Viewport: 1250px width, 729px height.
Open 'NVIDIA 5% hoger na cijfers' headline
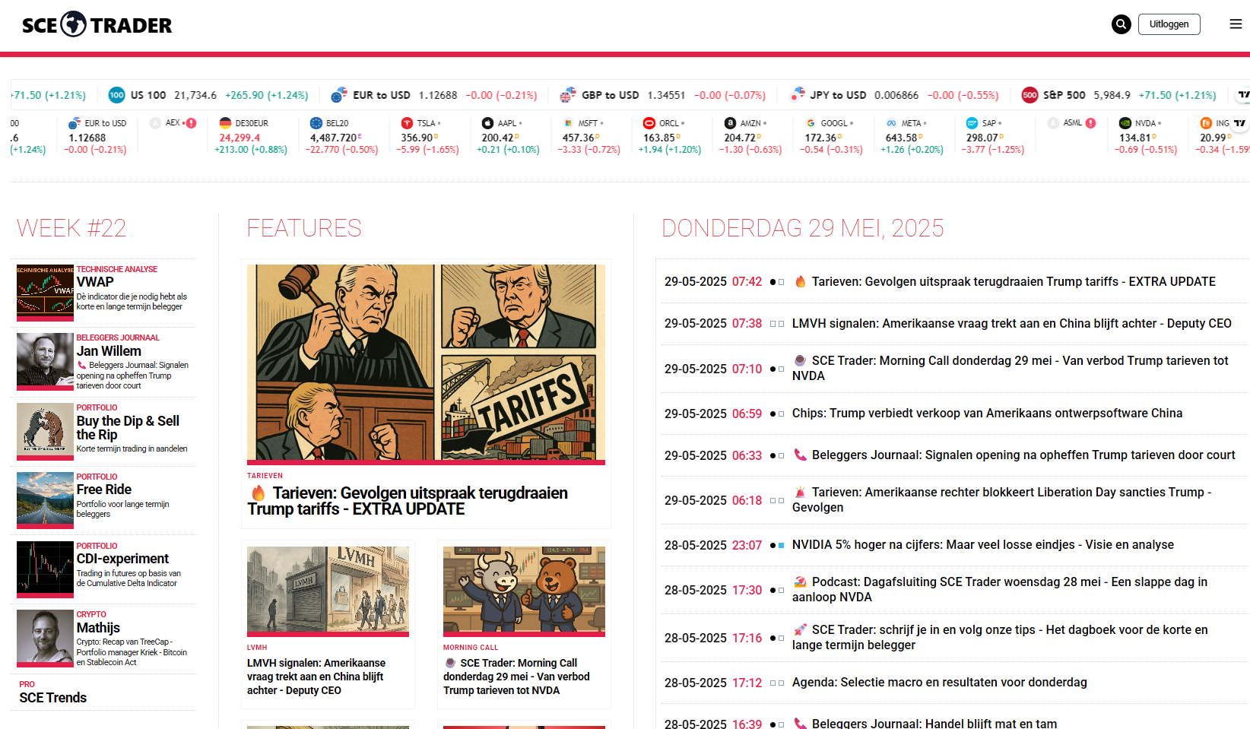point(983,544)
